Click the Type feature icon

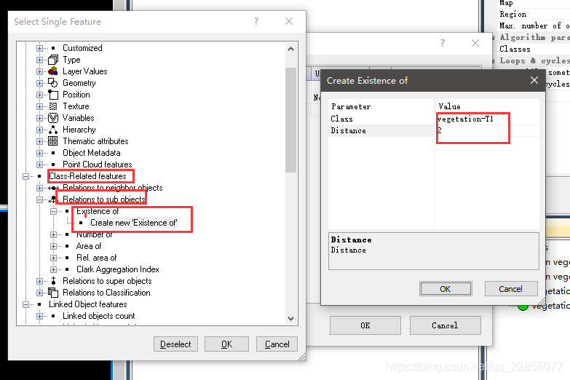click(x=53, y=60)
